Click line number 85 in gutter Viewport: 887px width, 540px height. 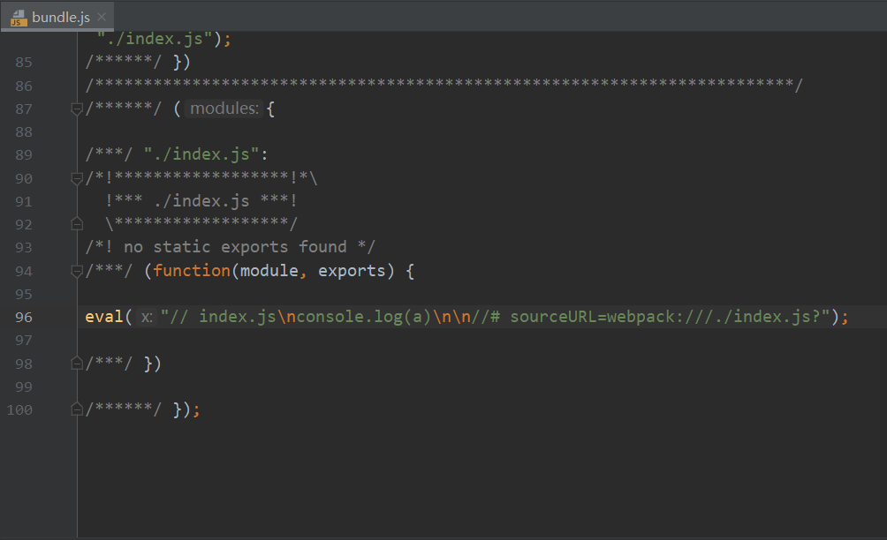pos(24,62)
